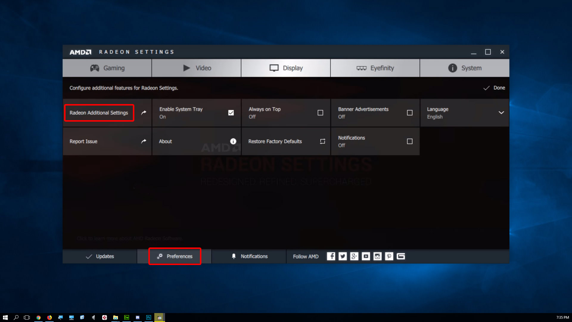Viewport: 572px width, 322px height.
Task: Click the Report Issue arrow icon
Action: pos(144,141)
